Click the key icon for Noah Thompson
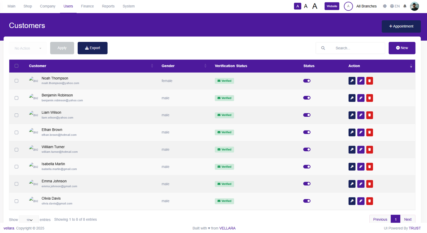This screenshot has height=233, width=427. [352, 81]
